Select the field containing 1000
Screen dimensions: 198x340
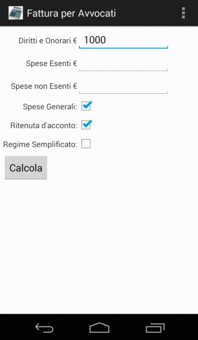tap(123, 41)
